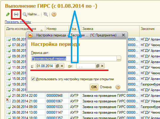Click the document icon for row 12.08

tap(8, 73)
